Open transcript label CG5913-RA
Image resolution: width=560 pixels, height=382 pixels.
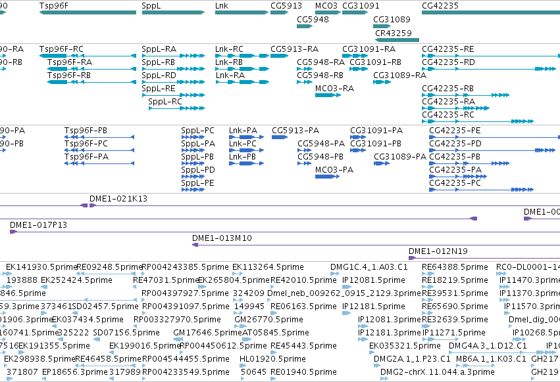pos(295,49)
